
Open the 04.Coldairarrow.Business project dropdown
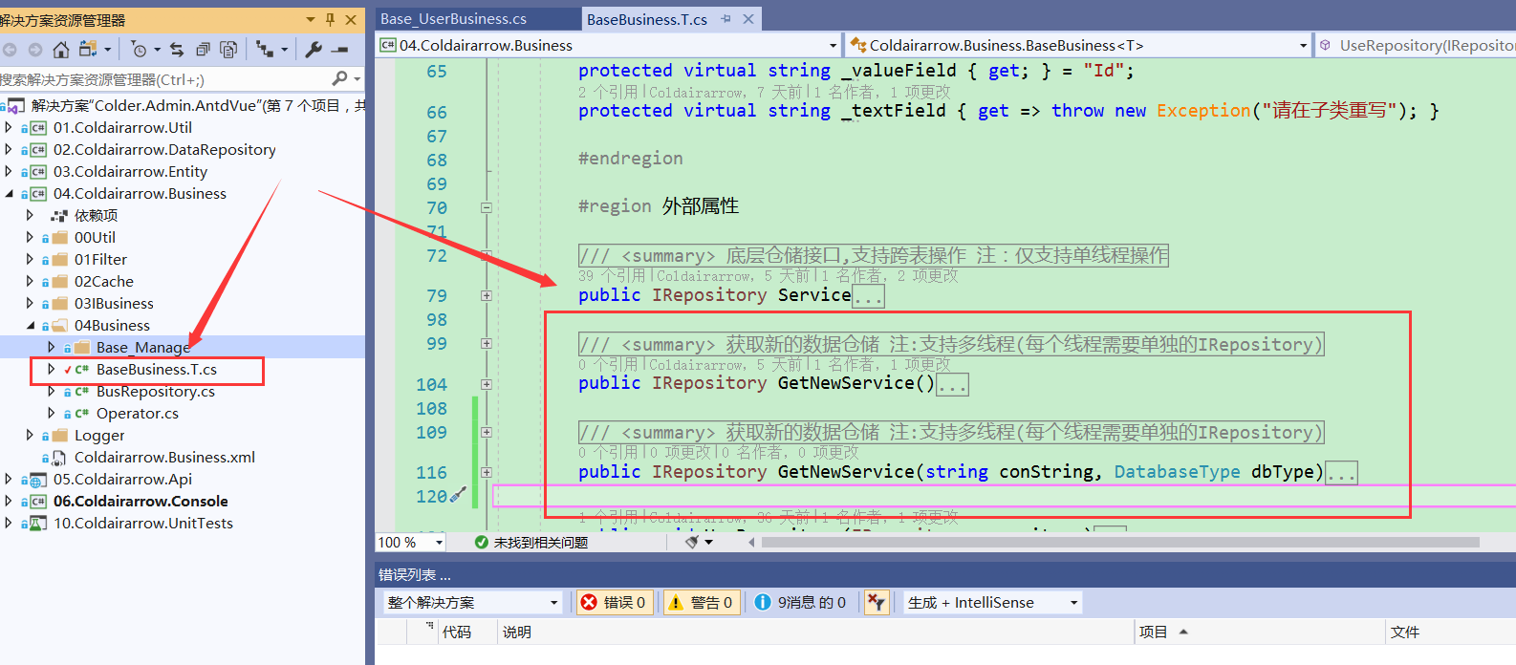833,45
